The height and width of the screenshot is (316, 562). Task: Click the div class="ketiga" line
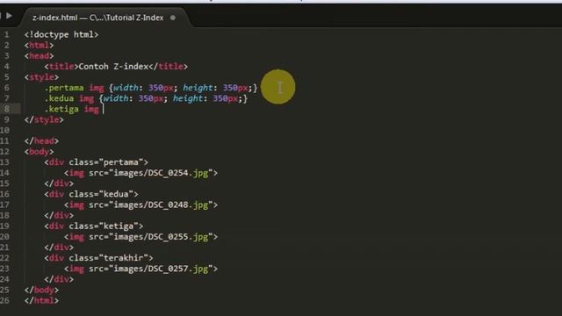point(94,226)
